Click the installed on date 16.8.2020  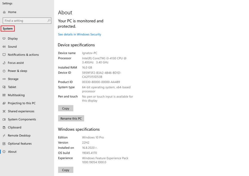pyautogui.click(x=89, y=148)
